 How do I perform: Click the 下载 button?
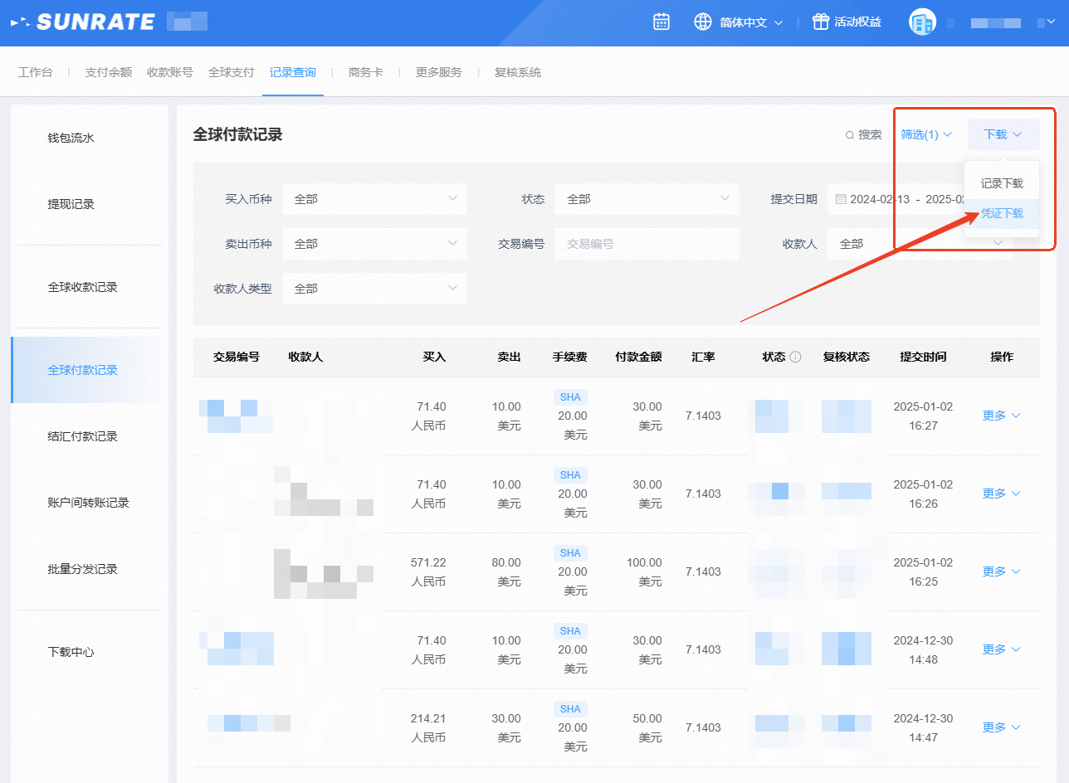(x=1003, y=134)
